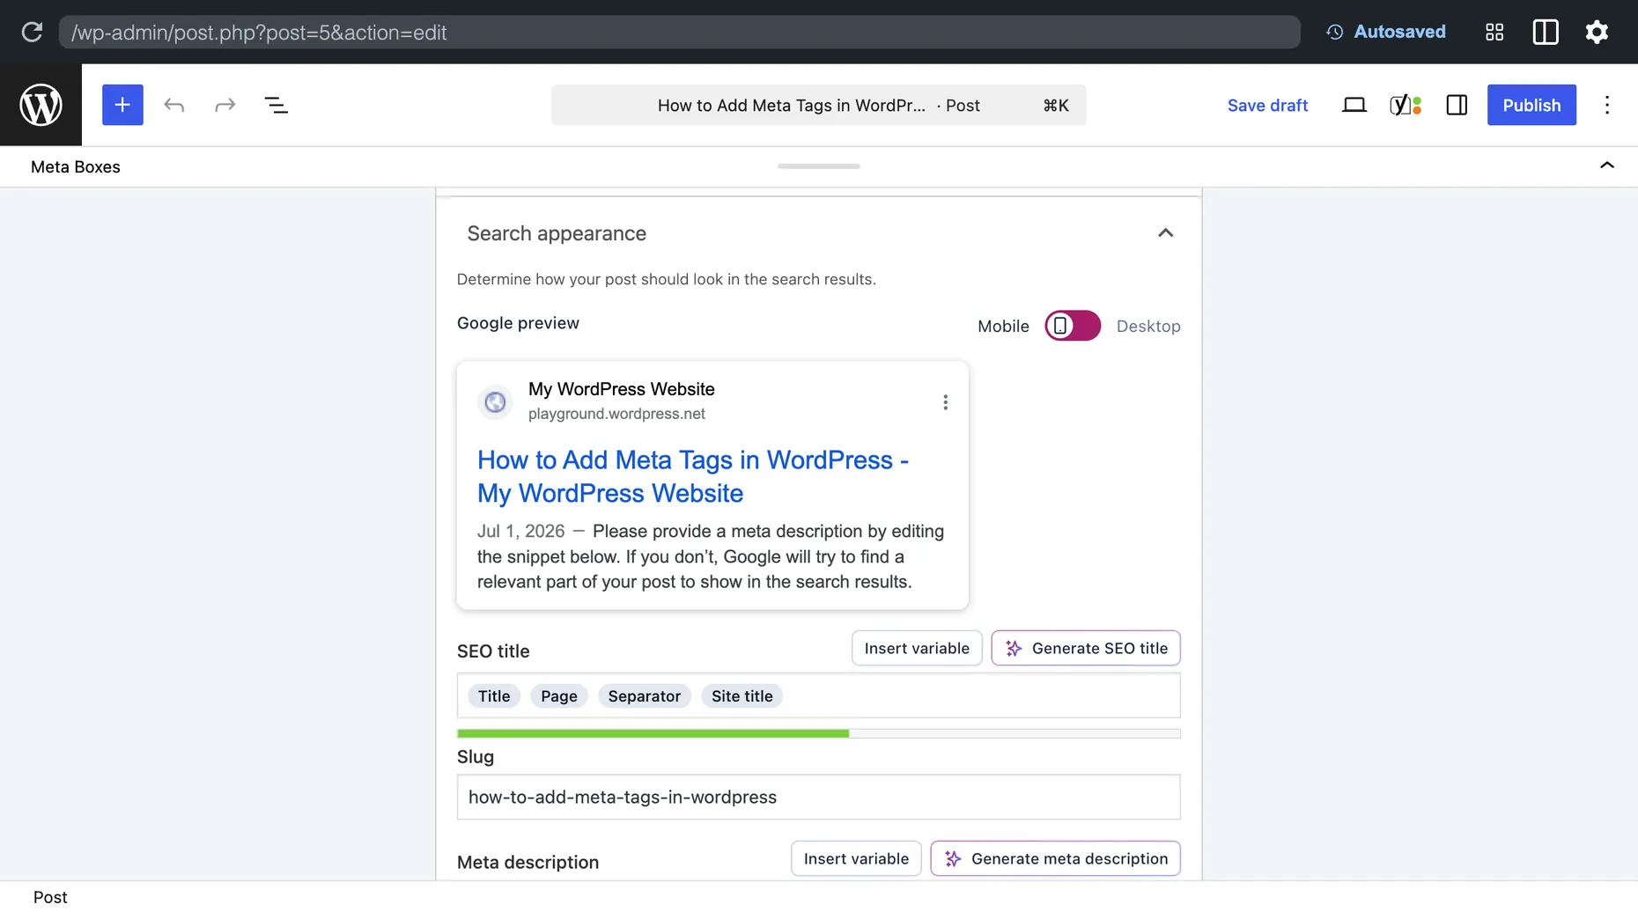This screenshot has width=1638, height=912.
Task: Click the SEO title length progress bar
Action: coord(818,733)
